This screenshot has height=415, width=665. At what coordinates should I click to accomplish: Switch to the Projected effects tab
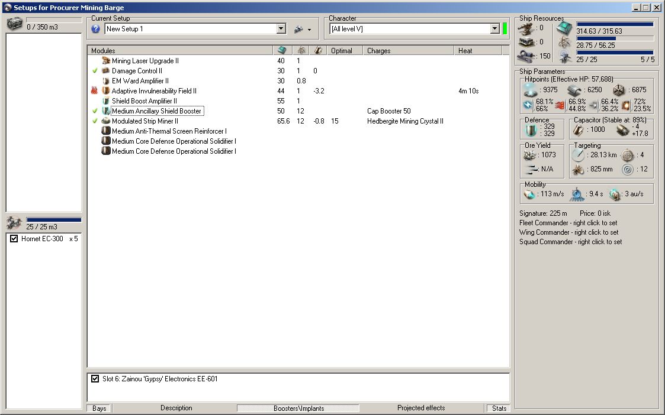click(x=421, y=408)
